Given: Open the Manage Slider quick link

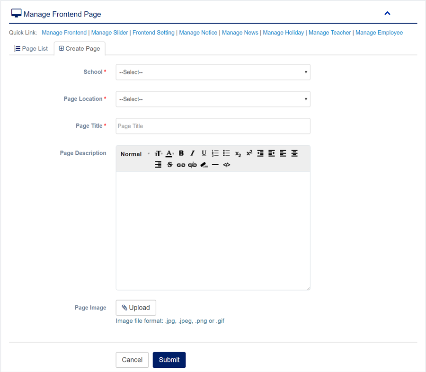Looking at the screenshot, I should tap(110, 33).
